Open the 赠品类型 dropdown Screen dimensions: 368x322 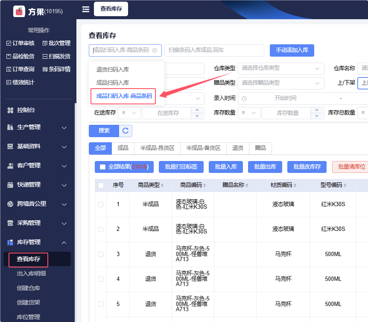coord(281,83)
